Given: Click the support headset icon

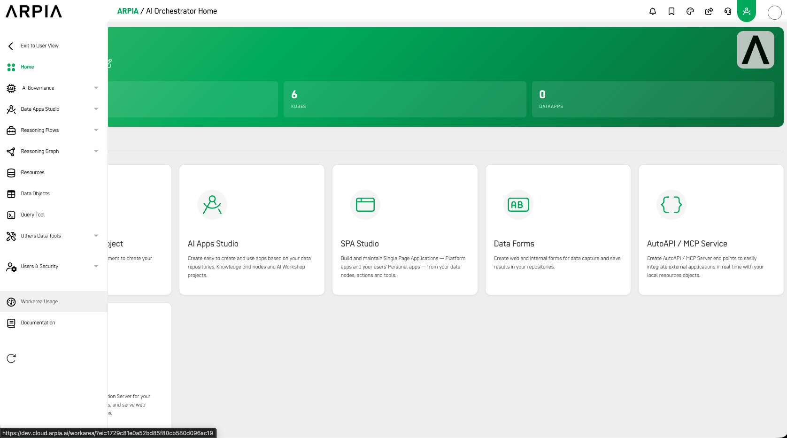Looking at the screenshot, I should pos(728,11).
